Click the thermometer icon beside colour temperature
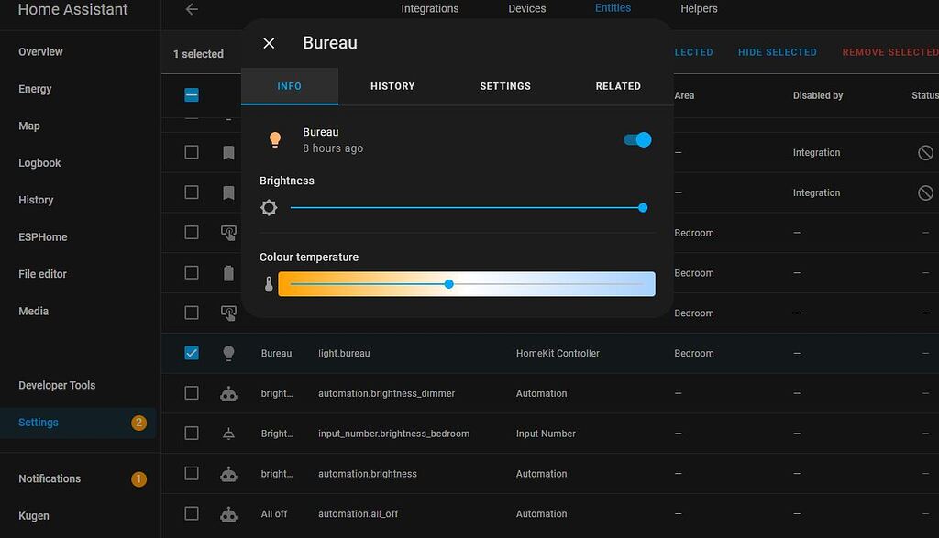 pos(267,284)
